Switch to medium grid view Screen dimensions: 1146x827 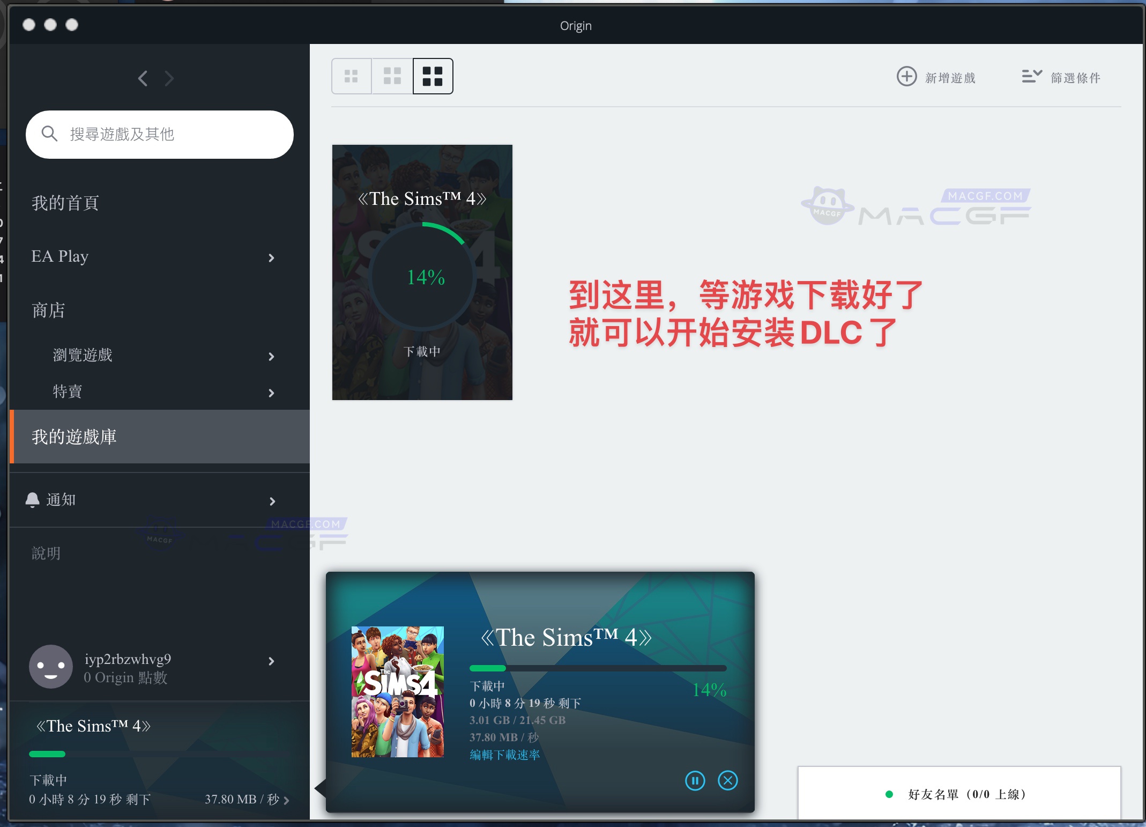(x=391, y=76)
